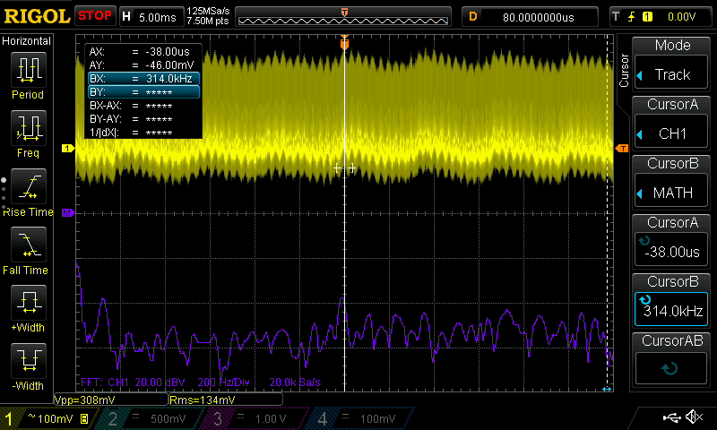Select the Period measurement icon
This screenshot has height=430, width=717.
tap(28, 72)
